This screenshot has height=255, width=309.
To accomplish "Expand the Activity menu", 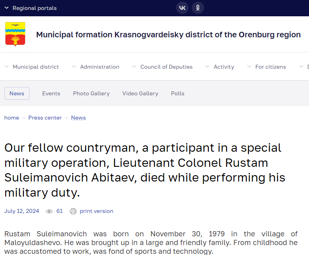I will (220, 67).
